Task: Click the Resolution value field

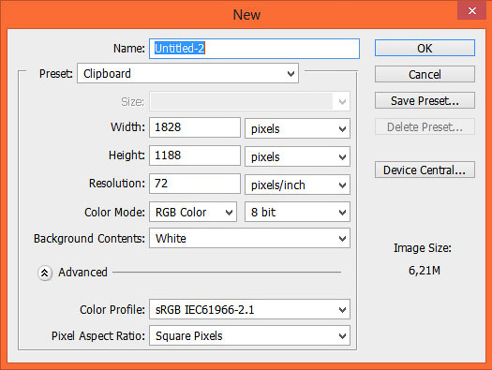Action: (x=195, y=184)
